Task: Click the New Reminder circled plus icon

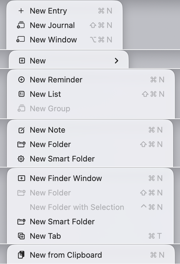Action: pos(21,80)
